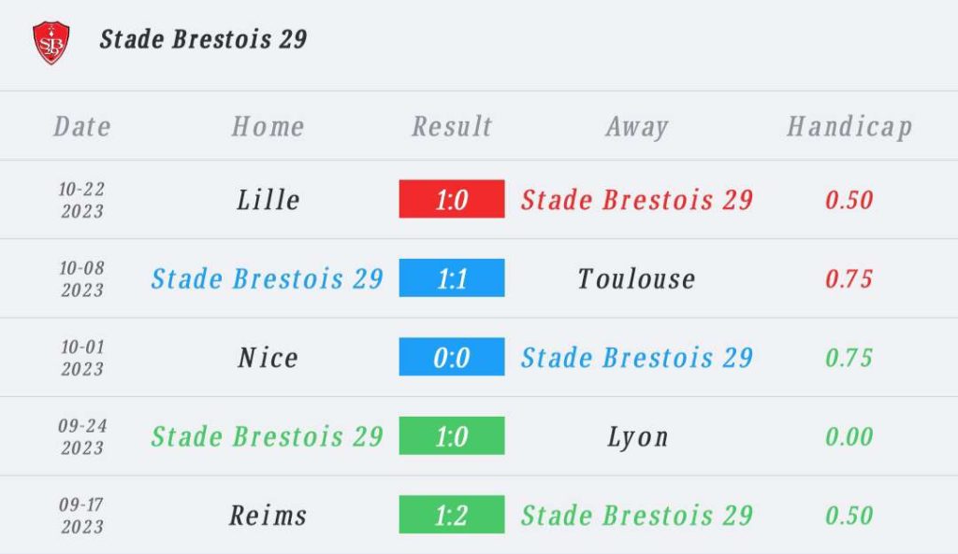Open the Nice home team link
958x554 pixels.
(268, 358)
